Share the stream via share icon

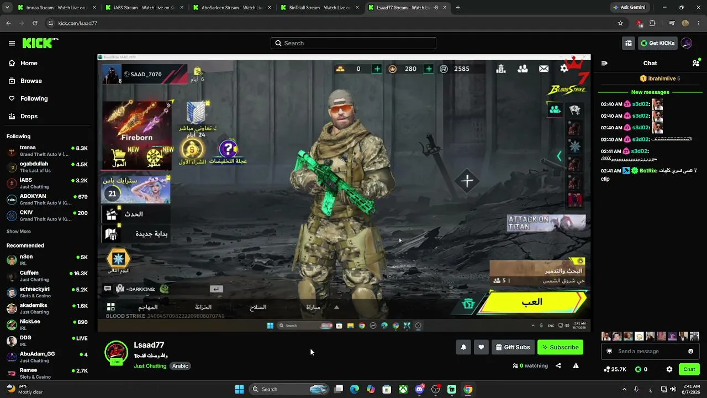click(x=558, y=365)
